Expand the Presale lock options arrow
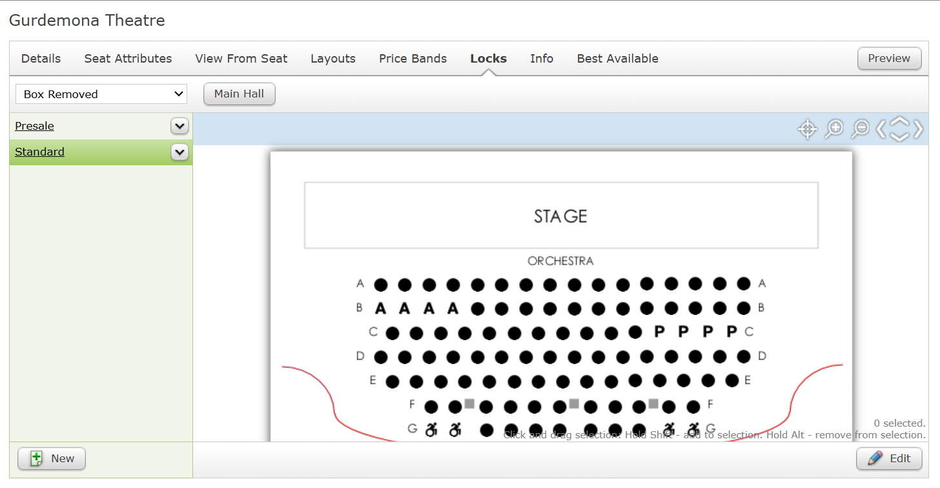The width and height of the screenshot is (940, 488). click(x=179, y=126)
